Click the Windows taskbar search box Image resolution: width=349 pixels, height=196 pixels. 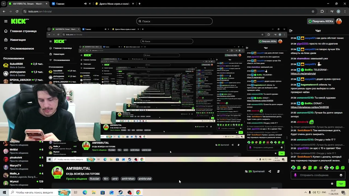40,192
